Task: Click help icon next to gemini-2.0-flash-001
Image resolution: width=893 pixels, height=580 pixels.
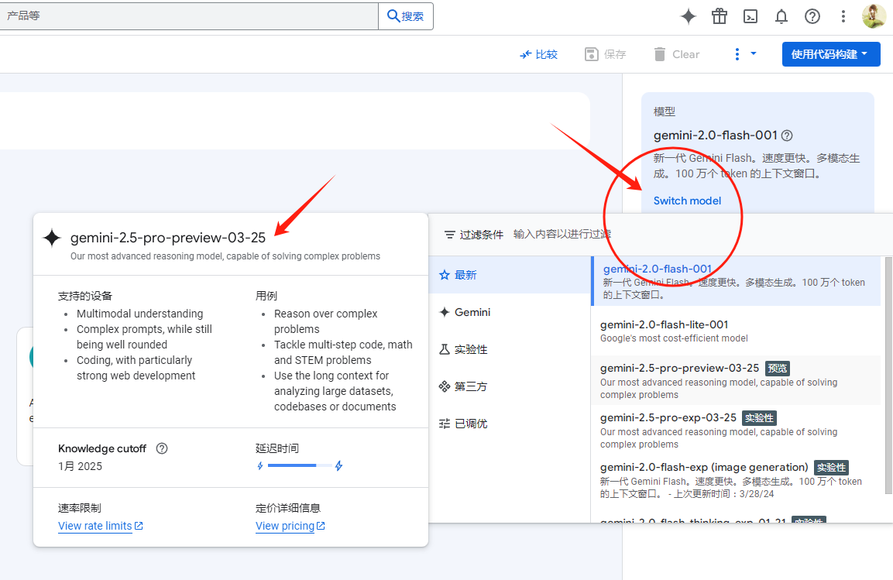Action: (787, 136)
